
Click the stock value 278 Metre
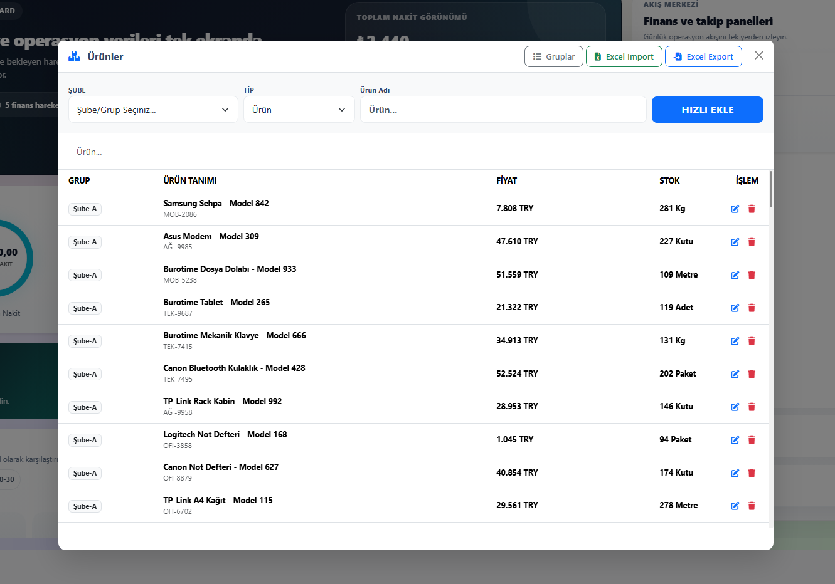click(678, 505)
